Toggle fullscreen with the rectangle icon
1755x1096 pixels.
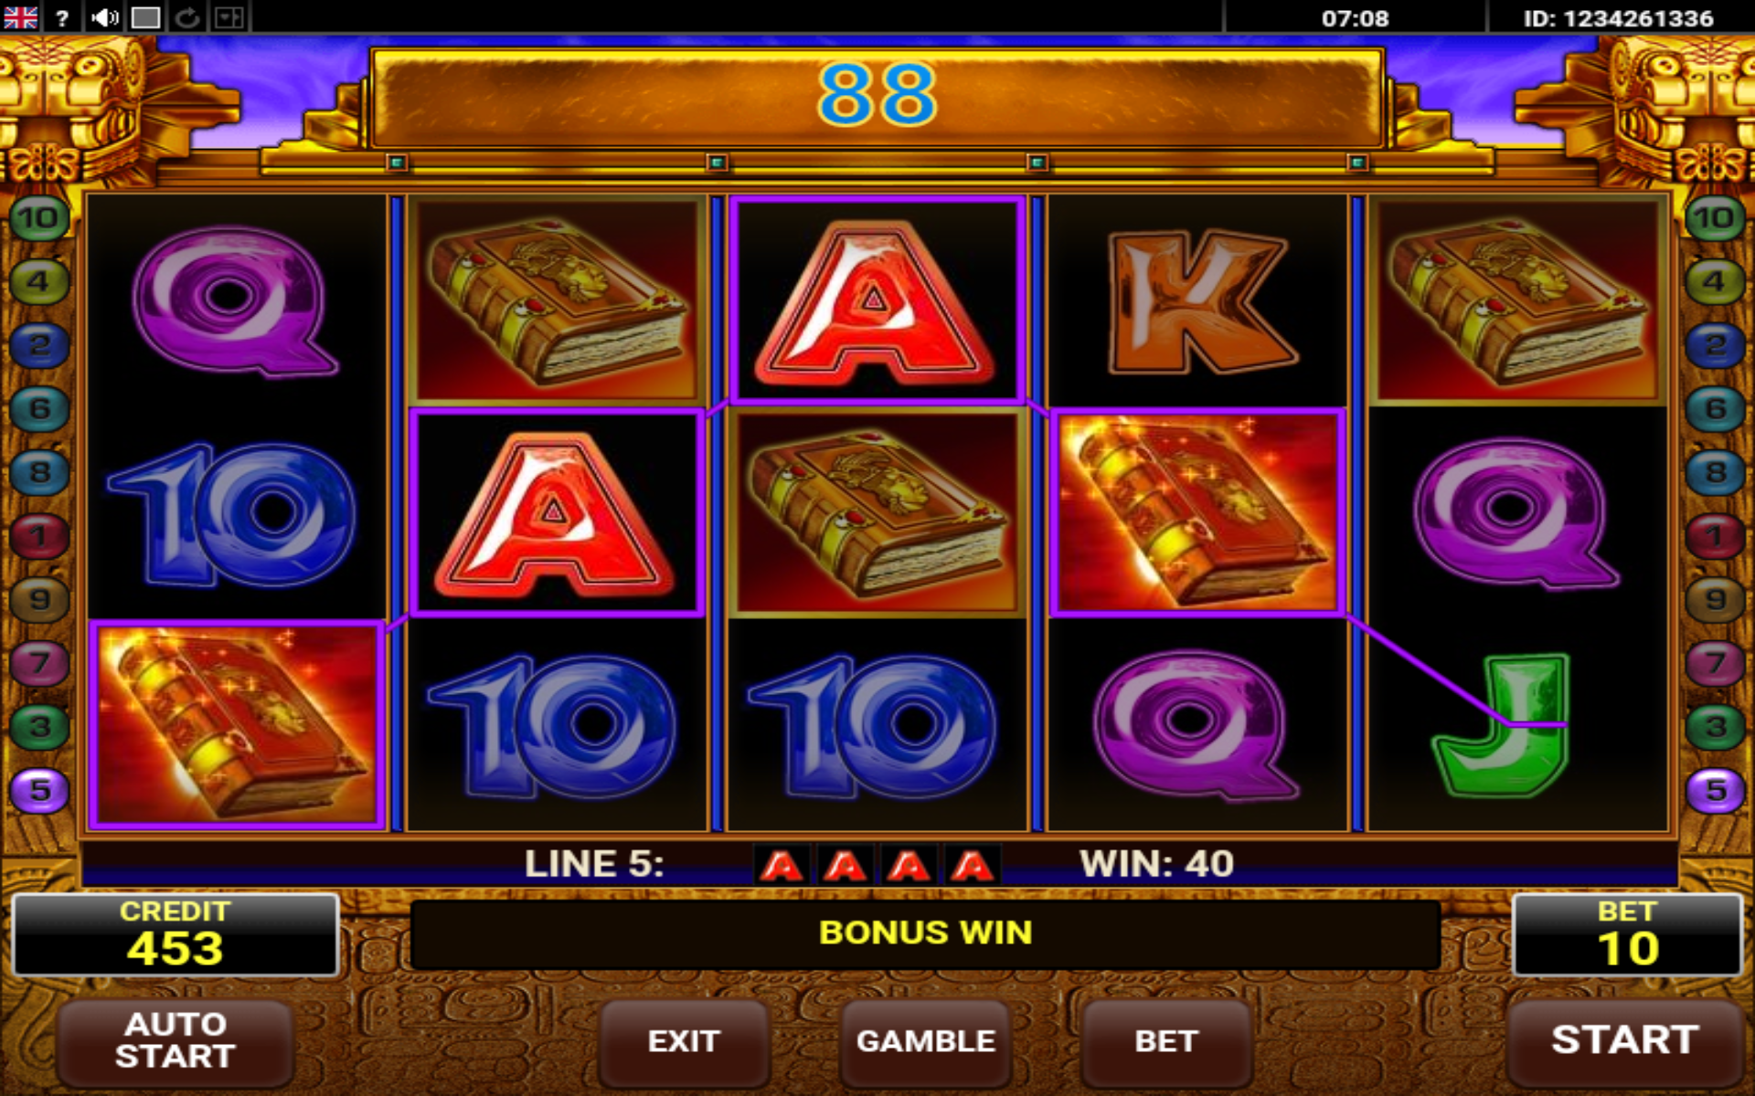(x=146, y=17)
